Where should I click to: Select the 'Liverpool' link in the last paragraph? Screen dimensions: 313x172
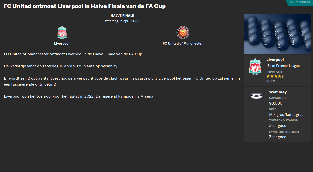point(12,96)
